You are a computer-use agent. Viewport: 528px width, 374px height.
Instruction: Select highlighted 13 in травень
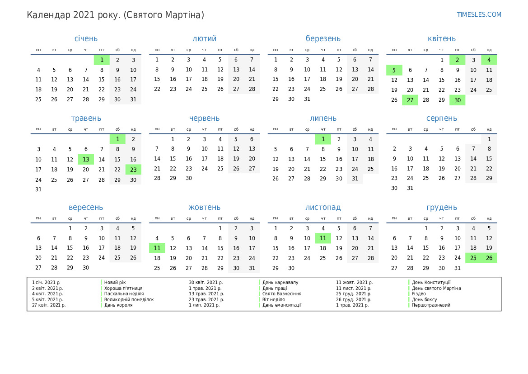point(86,159)
